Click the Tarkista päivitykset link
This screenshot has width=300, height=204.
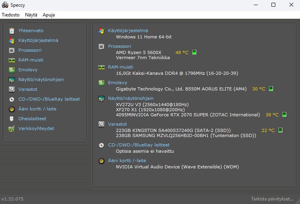point(272,199)
